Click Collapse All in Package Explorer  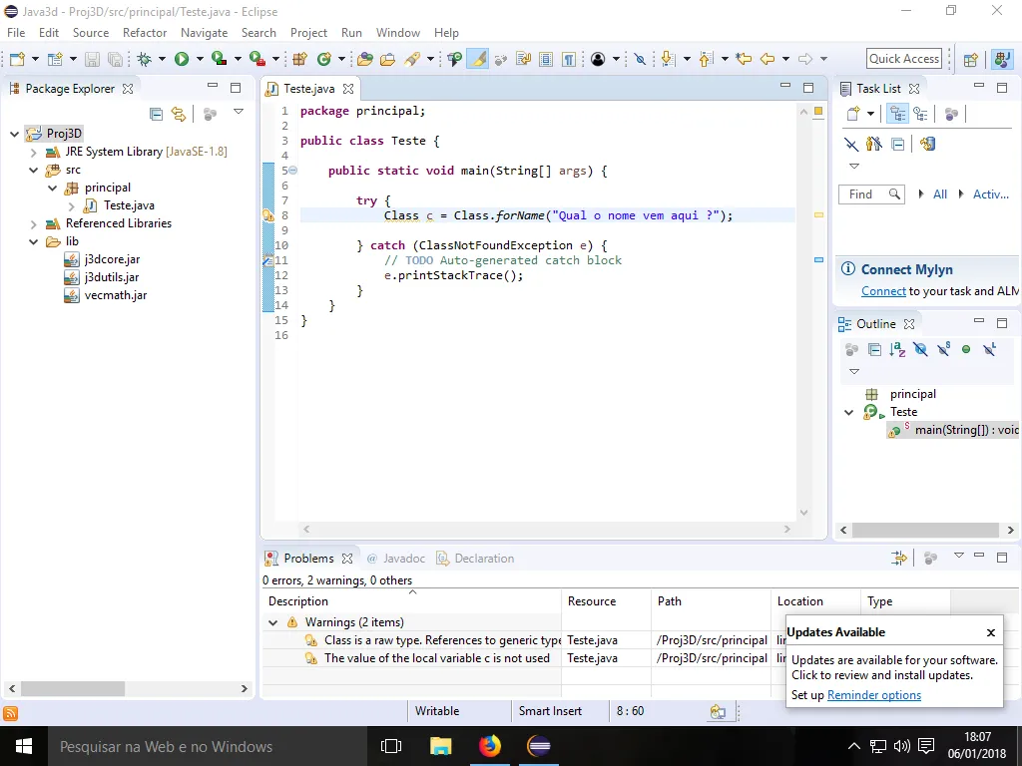156,114
